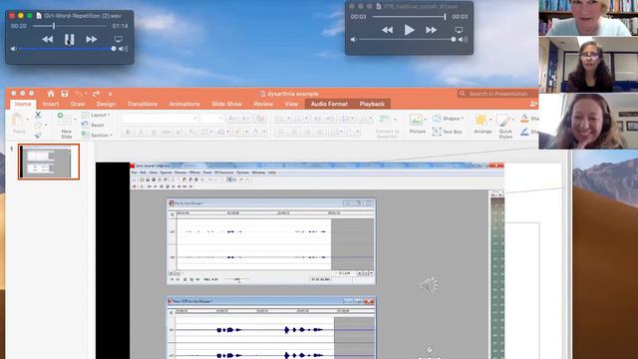Open AirPlay in the Girl-Word-Repetition player
The image size is (638, 359).
point(118,39)
